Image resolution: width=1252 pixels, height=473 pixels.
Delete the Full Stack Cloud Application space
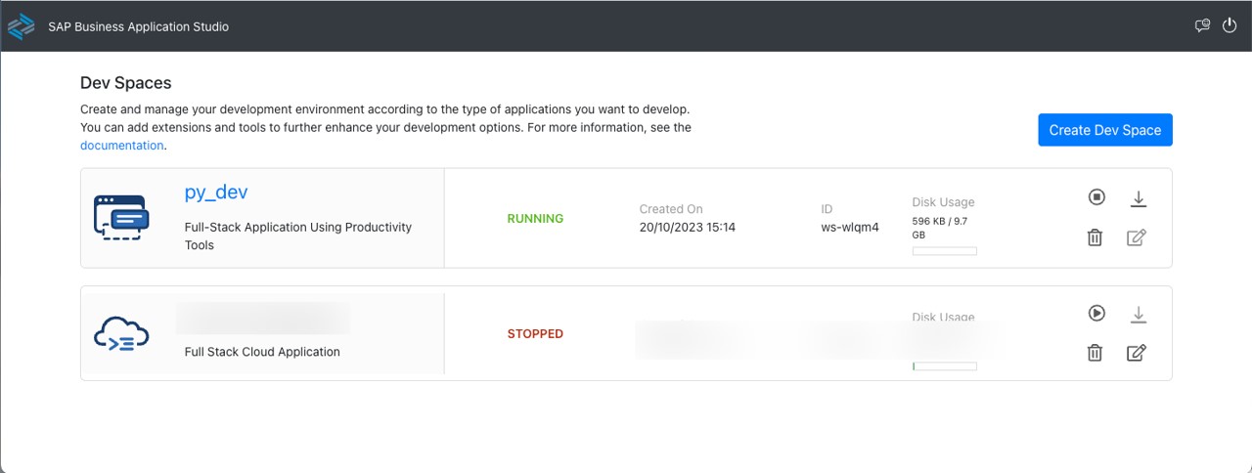1095,353
